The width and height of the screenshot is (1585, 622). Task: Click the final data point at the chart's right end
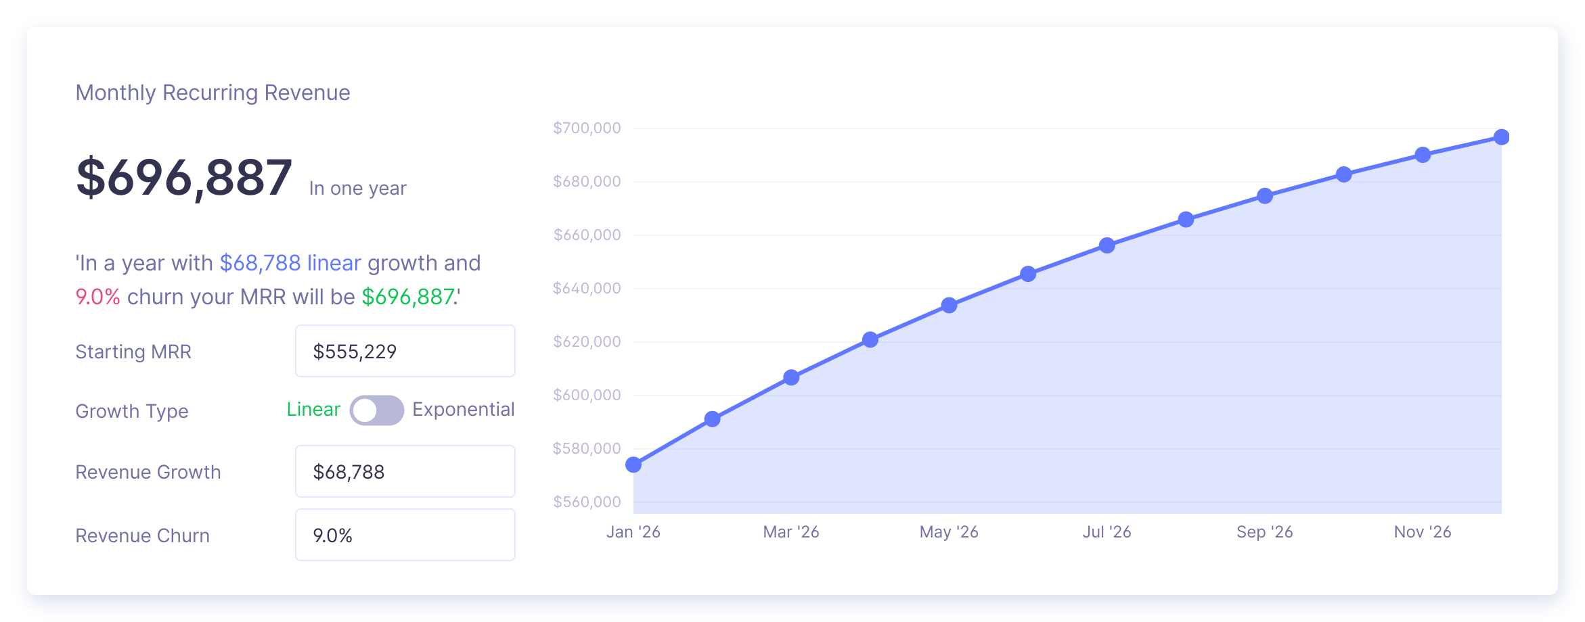click(x=1501, y=137)
